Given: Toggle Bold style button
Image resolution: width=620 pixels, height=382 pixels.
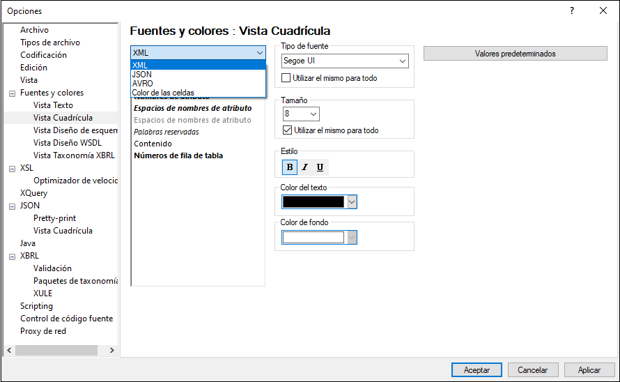Looking at the screenshot, I should click(289, 167).
